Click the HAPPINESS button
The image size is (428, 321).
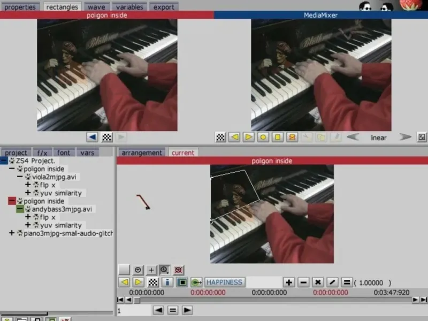click(x=224, y=282)
